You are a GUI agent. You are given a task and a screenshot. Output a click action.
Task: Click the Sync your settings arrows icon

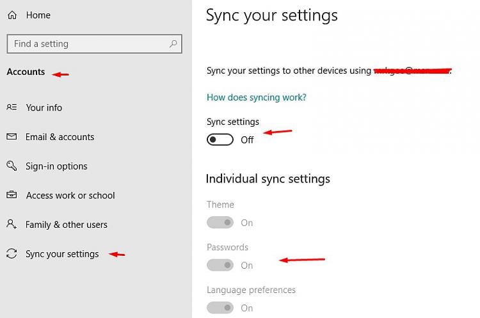coord(12,254)
